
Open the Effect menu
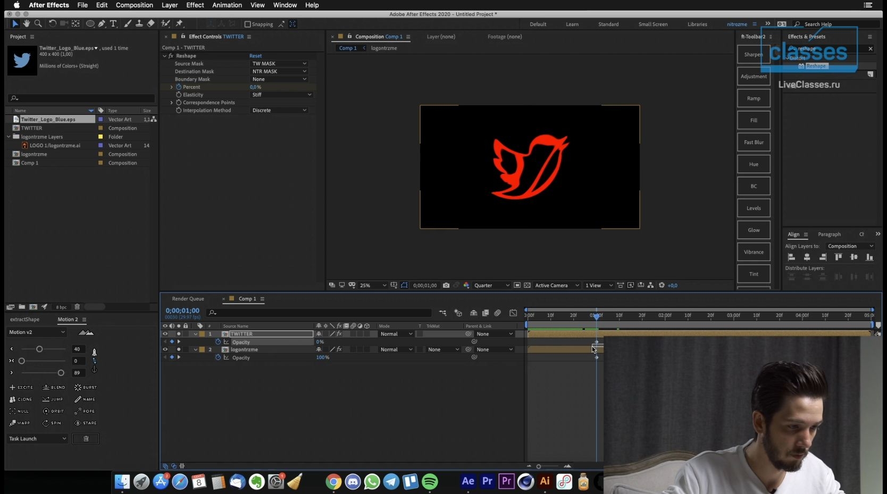[x=195, y=5]
